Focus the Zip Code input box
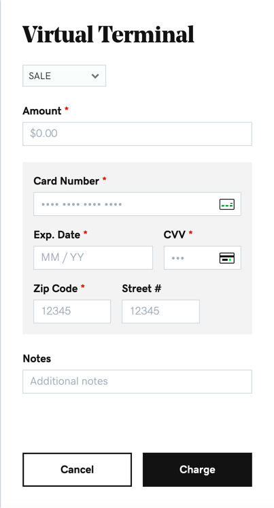The image size is (274, 508). tap(72, 311)
